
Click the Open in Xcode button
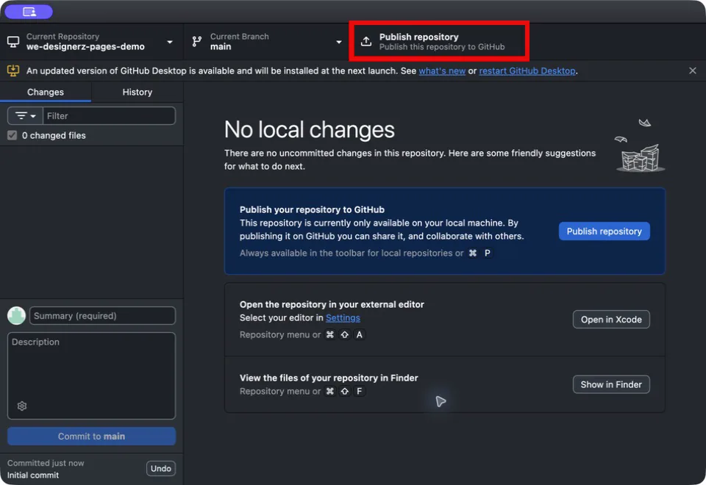pos(611,320)
